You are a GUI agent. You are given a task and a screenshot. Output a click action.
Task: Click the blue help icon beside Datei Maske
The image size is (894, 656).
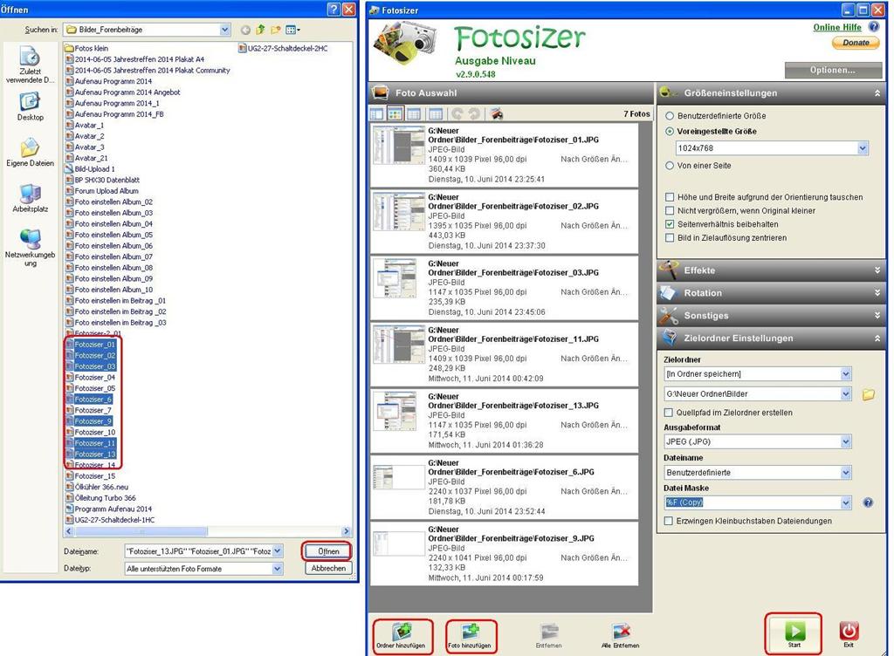tap(868, 502)
